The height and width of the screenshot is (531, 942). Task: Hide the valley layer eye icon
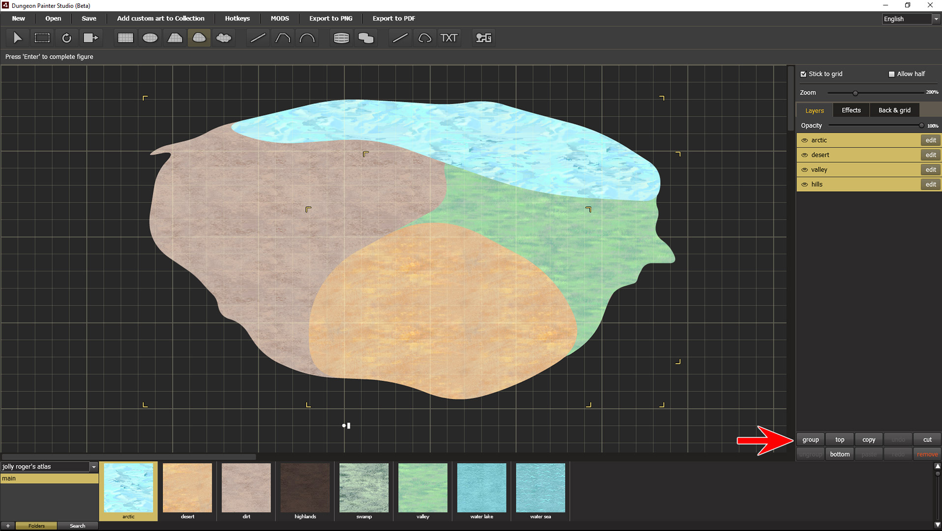pyautogui.click(x=804, y=170)
